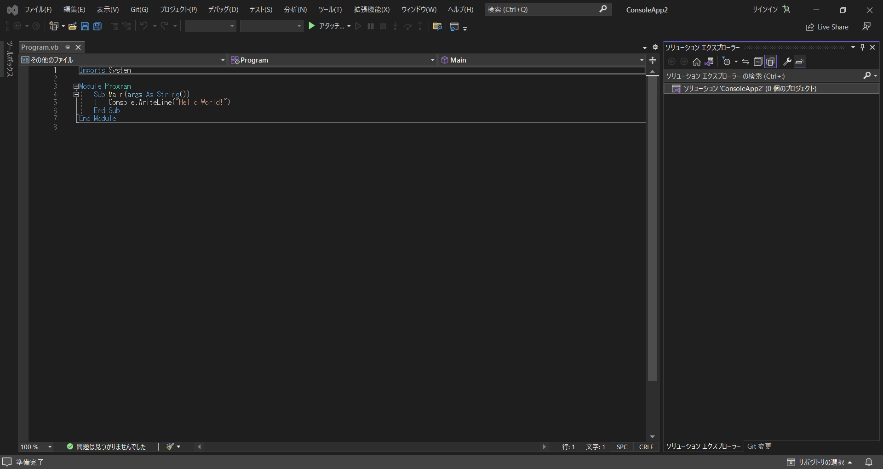Select the Undo icon on the toolbar
Screen dimensions: 883x469
[x=144, y=26]
